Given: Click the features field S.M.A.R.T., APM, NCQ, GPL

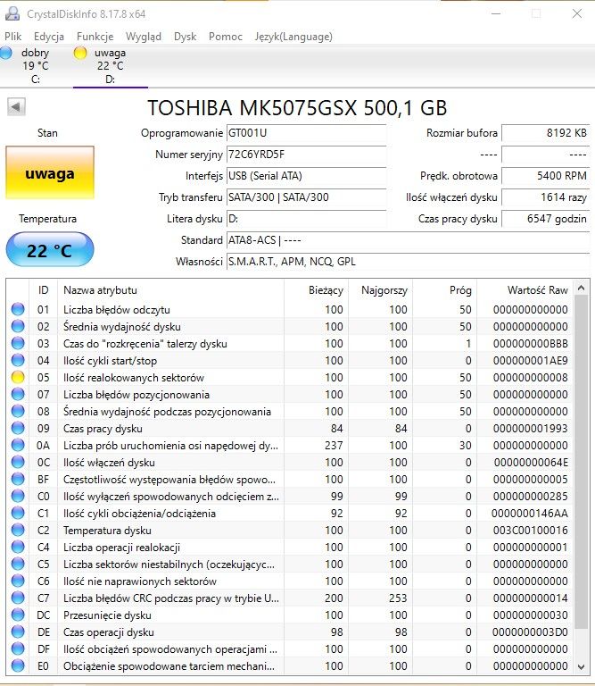Looking at the screenshot, I should point(408,262).
